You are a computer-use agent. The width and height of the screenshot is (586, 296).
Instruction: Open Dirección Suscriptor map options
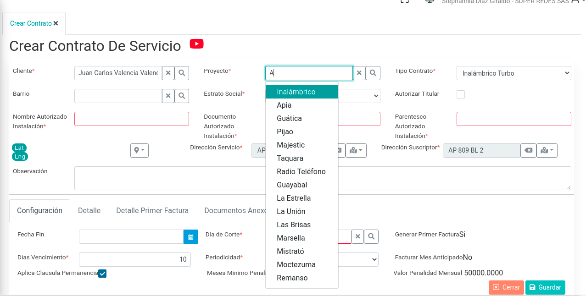tap(547, 150)
